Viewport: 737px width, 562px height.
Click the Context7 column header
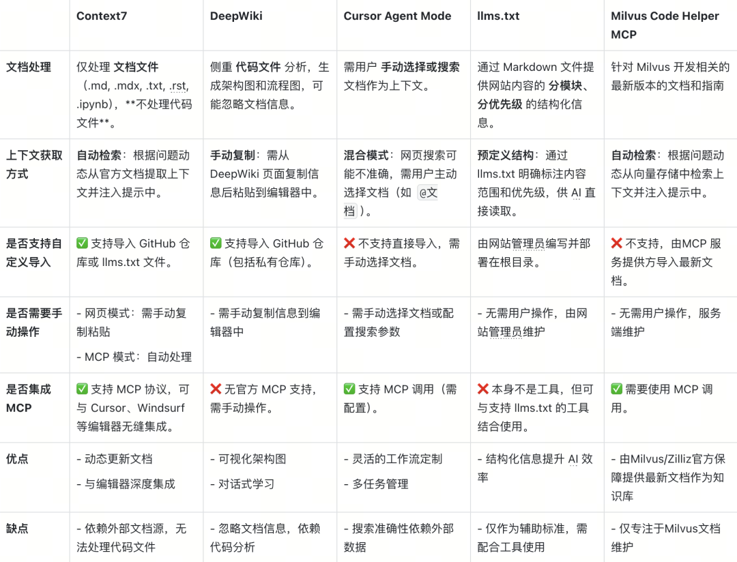coord(102,16)
